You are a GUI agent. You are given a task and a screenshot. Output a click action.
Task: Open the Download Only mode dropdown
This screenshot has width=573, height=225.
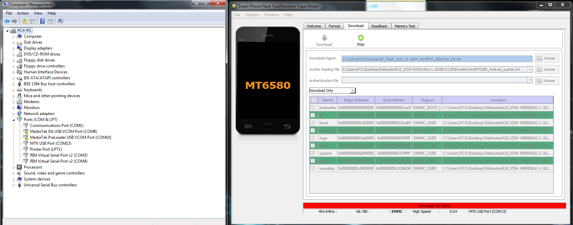click(x=332, y=91)
